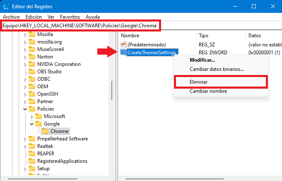Screen dimensions: 282x181
Task: Click the Propellerhead Software folder icon
Action: (32, 139)
